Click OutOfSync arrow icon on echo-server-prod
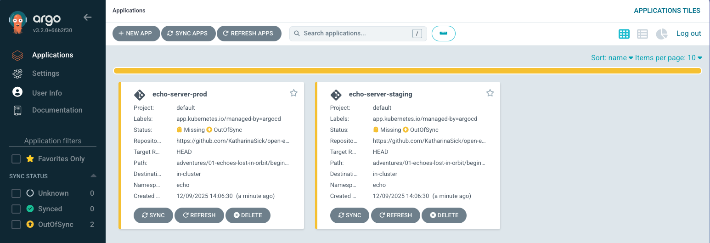This screenshot has width=710, height=243. pos(209,130)
